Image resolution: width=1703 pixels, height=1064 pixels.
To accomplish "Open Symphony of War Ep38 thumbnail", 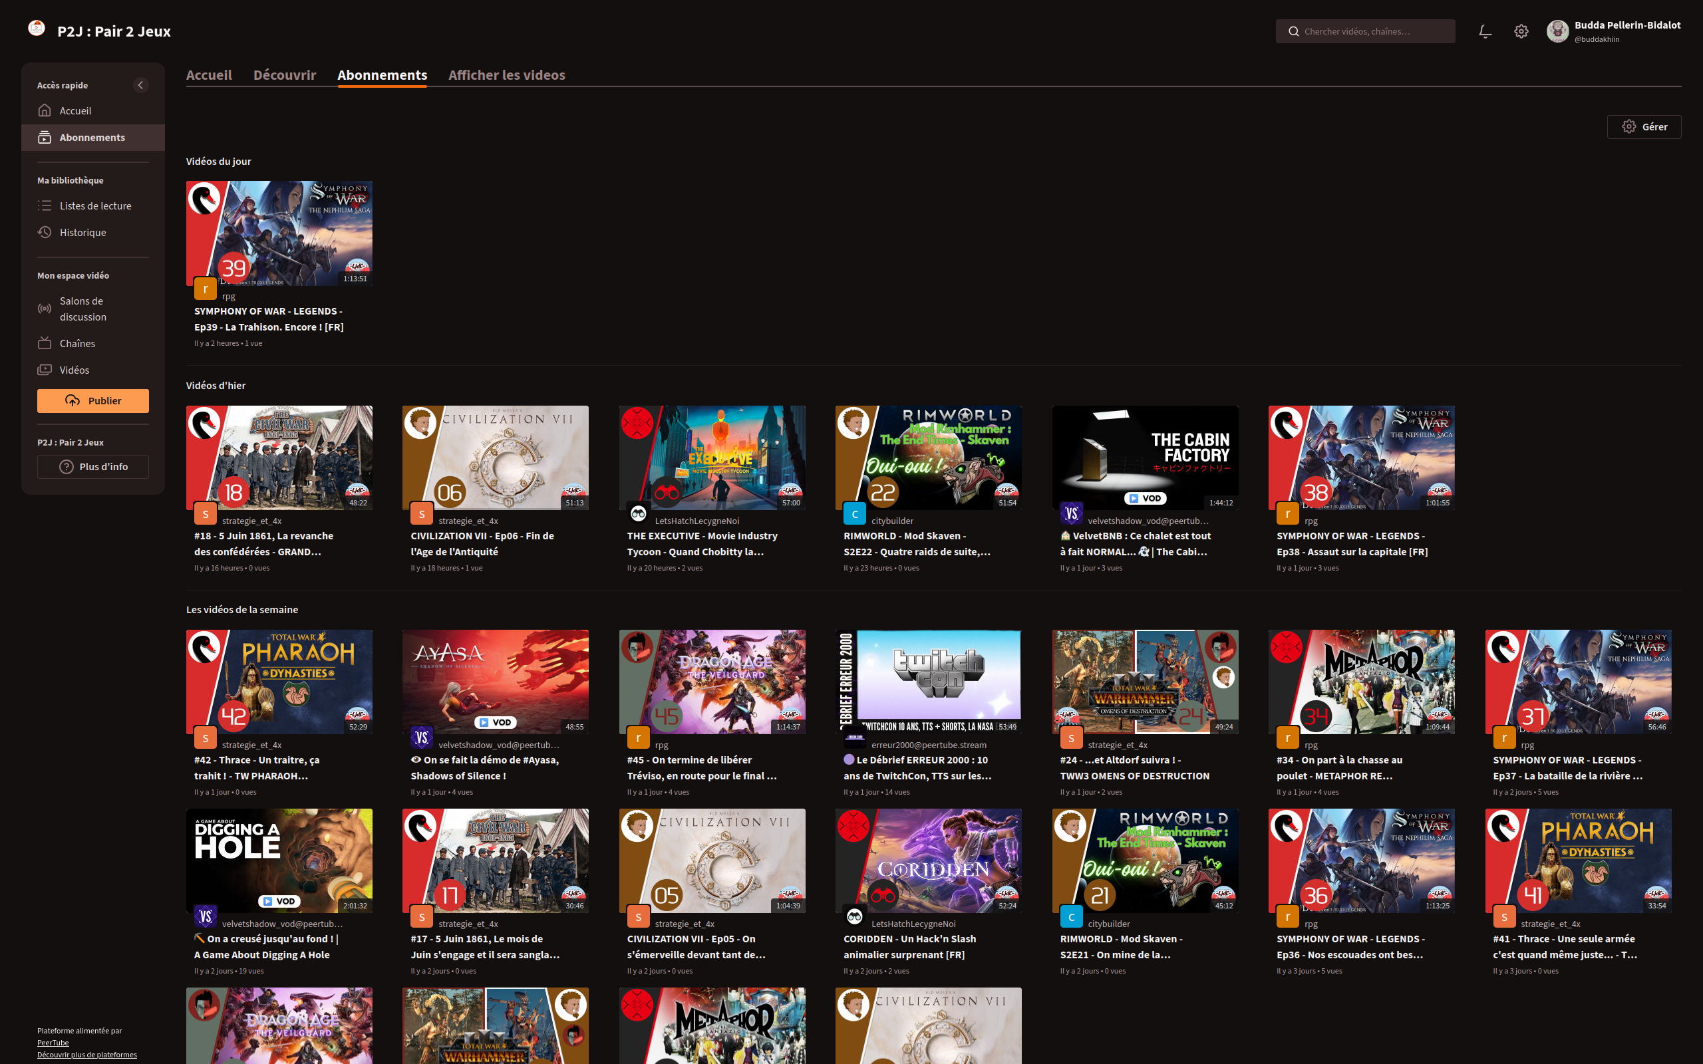I will [1362, 458].
